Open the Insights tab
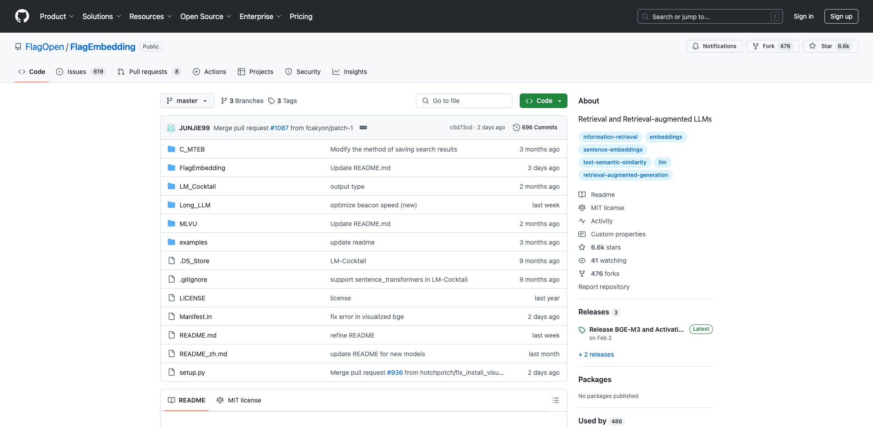The width and height of the screenshot is (873, 427). pos(350,72)
